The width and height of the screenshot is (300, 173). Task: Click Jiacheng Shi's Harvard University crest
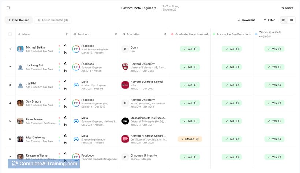pos(125,67)
